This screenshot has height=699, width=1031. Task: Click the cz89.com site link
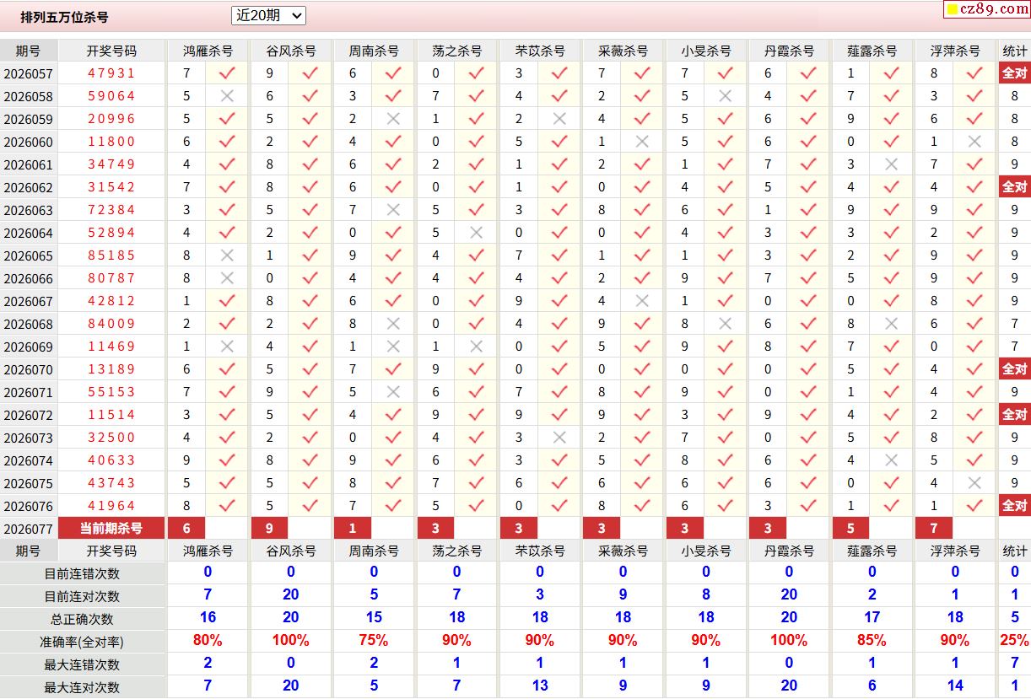[986, 9]
